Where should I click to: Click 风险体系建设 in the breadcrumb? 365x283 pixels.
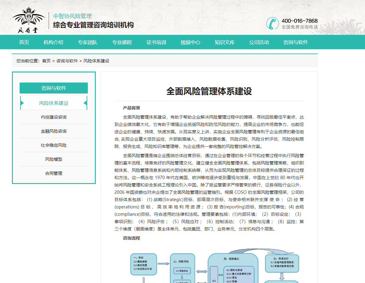point(96,61)
